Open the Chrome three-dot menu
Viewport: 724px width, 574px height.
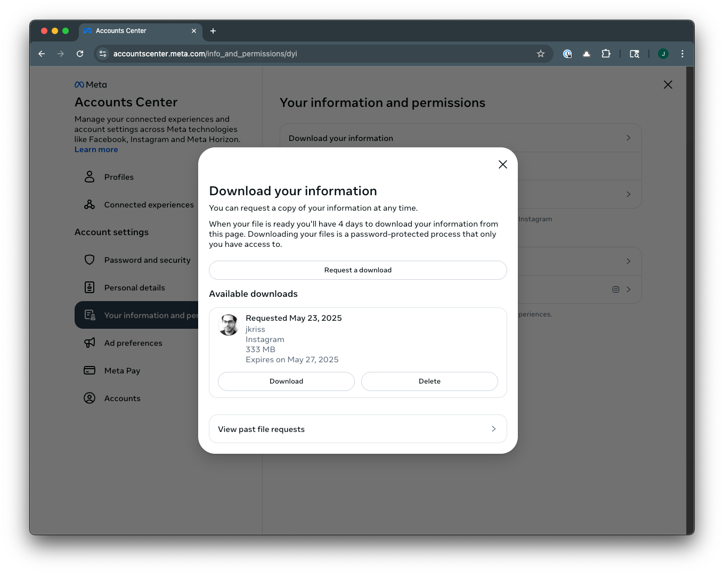pos(682,54)
